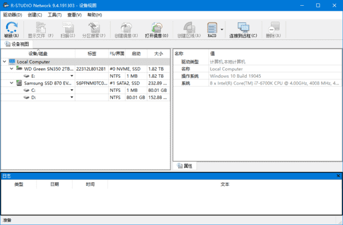
Task: Click the 操作系统 property row label
Action: 190,76
